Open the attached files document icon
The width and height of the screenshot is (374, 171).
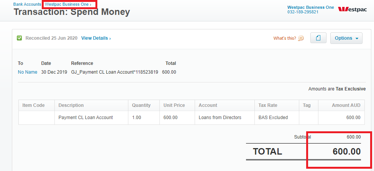[x=318, y=38]
